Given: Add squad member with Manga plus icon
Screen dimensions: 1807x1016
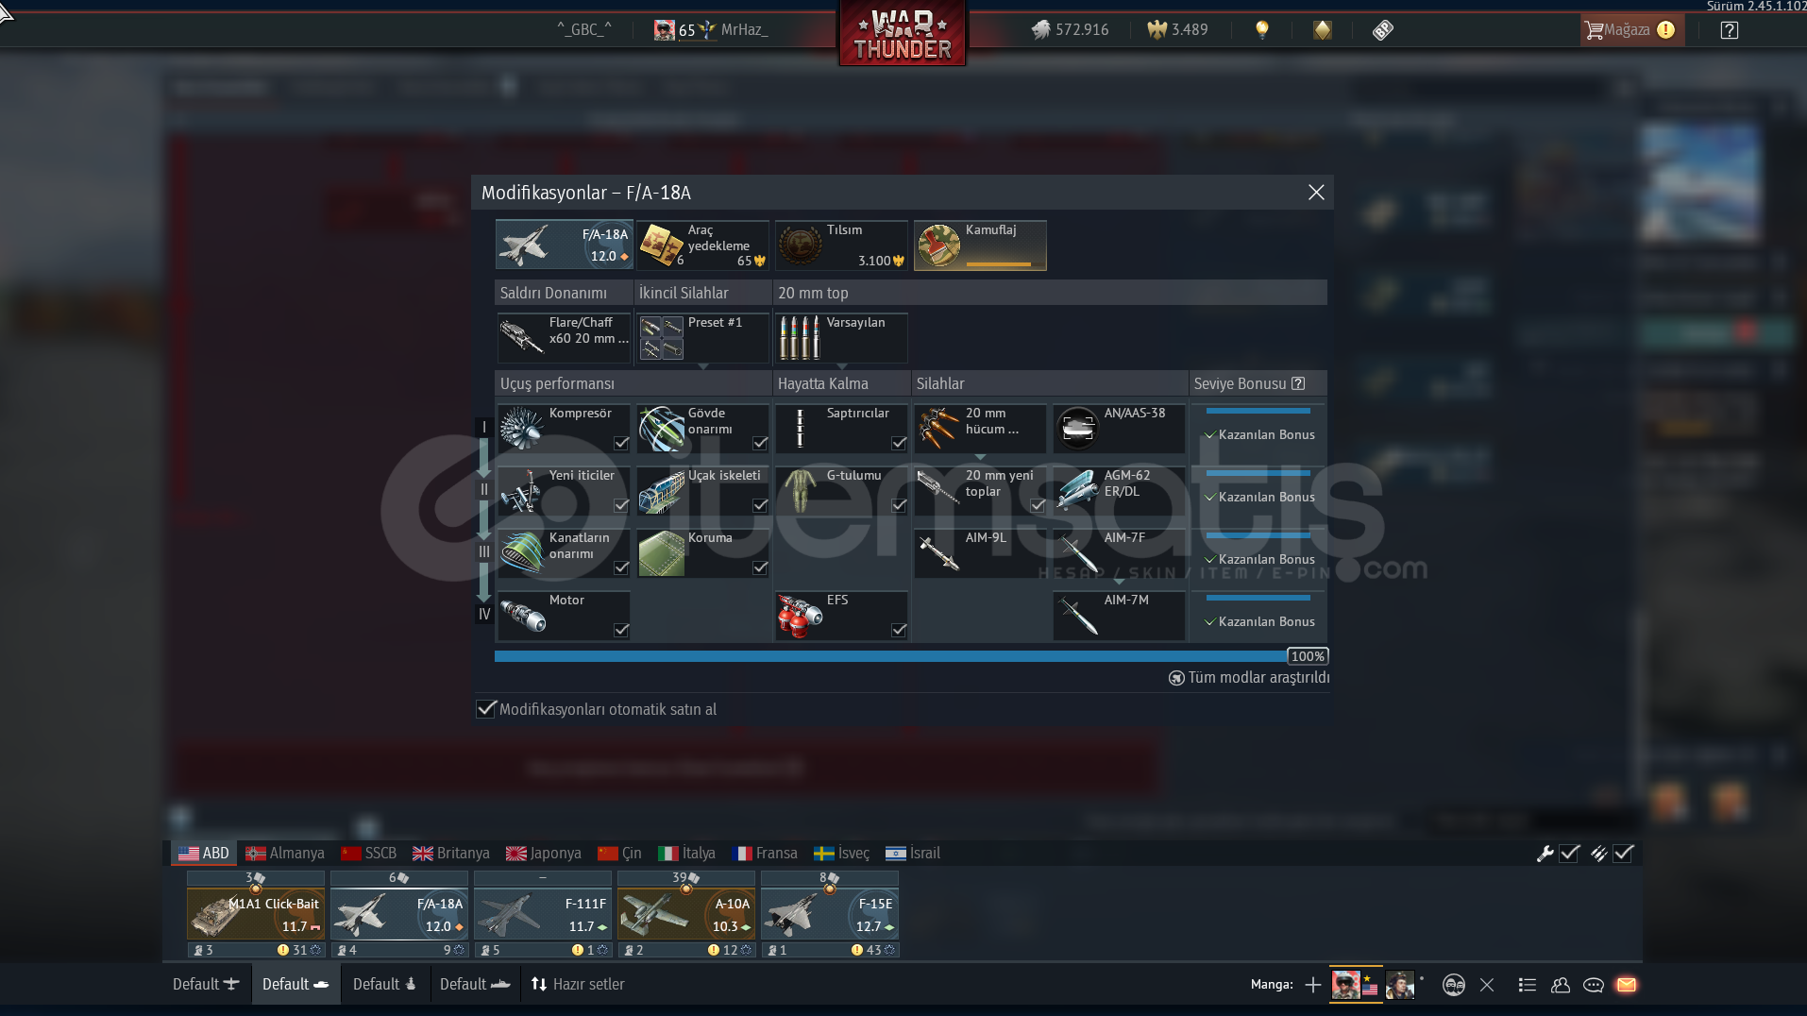Looking at the screenshot, I should 1312,985.
